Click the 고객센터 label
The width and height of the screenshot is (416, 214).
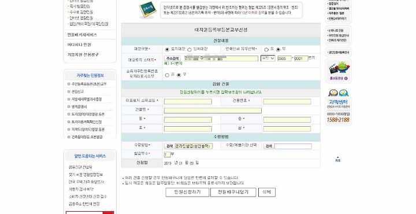338,102
